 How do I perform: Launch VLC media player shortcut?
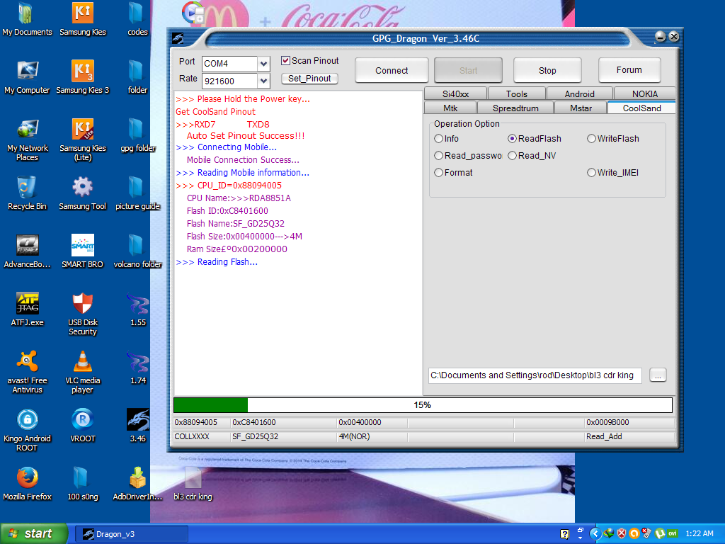(x=83, y=362)
